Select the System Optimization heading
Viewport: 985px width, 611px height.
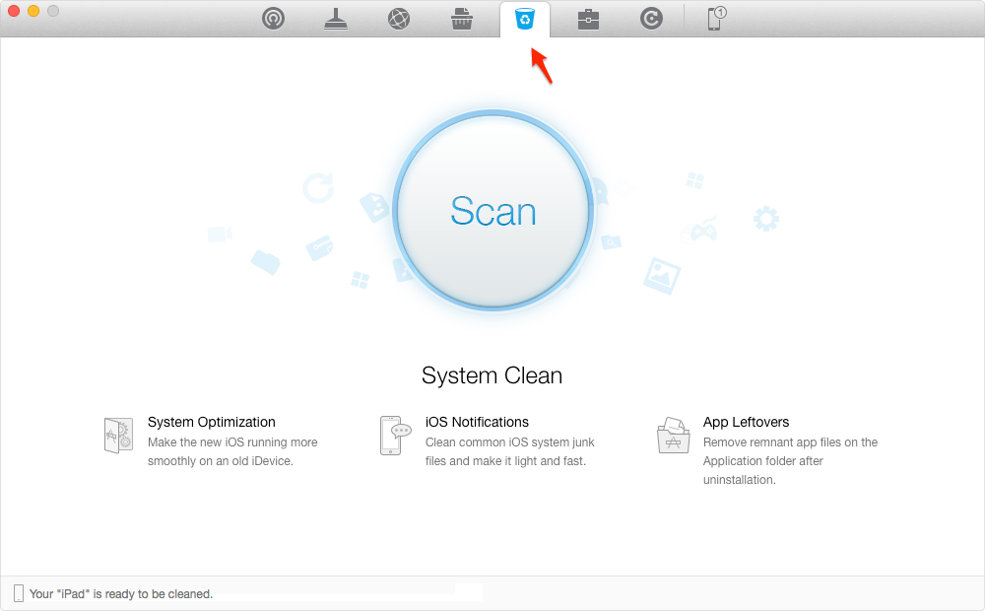pyautogui.click(x=212, y=422)
